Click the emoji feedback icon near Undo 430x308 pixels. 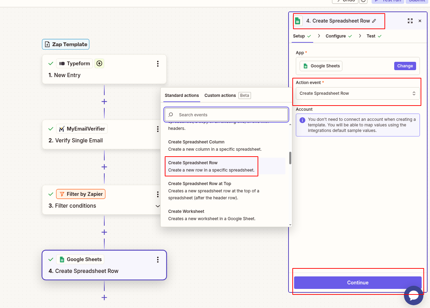pyautogui.click(x=364, y=2)
